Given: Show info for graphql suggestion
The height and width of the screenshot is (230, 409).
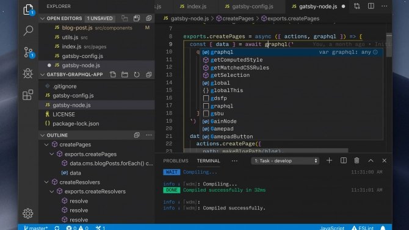Looking at the screenshot, I should (x=375, y=52).
